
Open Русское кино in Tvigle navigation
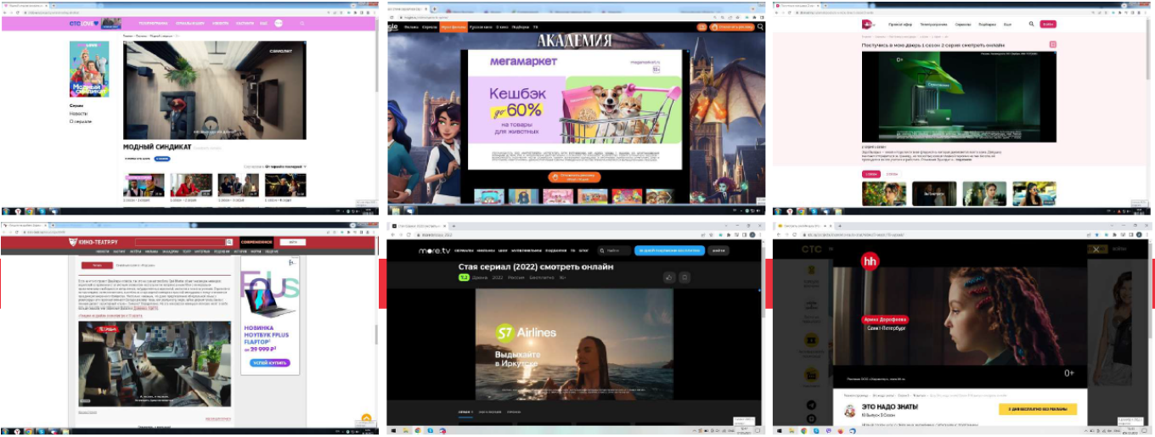[482, 27]
